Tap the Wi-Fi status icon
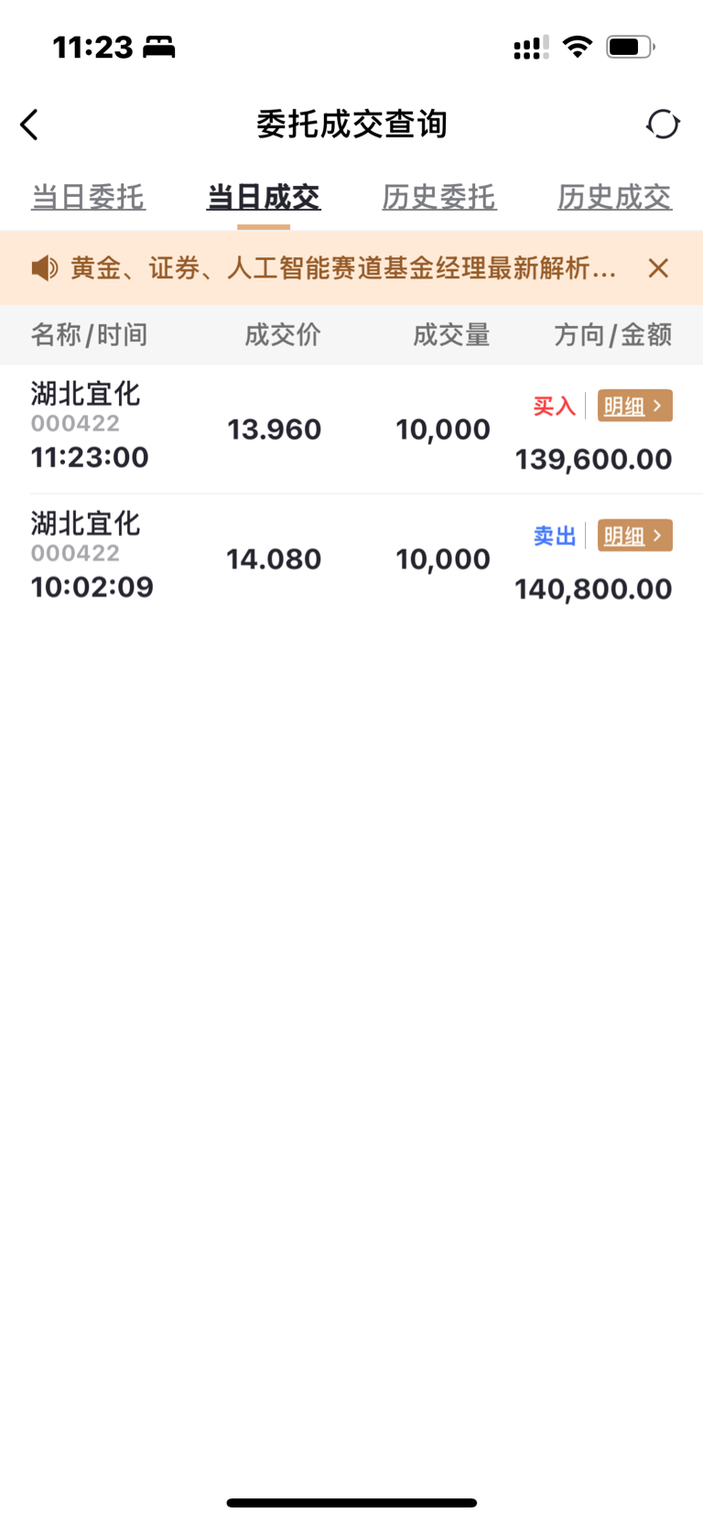 577,47
